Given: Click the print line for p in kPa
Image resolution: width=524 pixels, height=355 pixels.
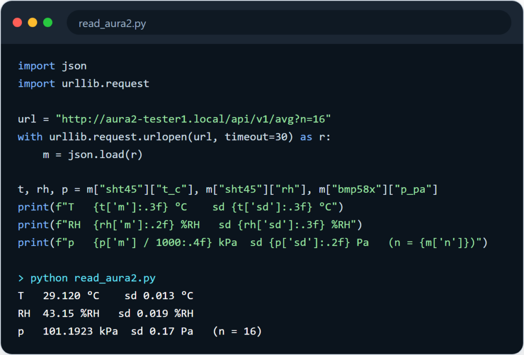Looking at the screenshot, I should [x=253, y=242].
